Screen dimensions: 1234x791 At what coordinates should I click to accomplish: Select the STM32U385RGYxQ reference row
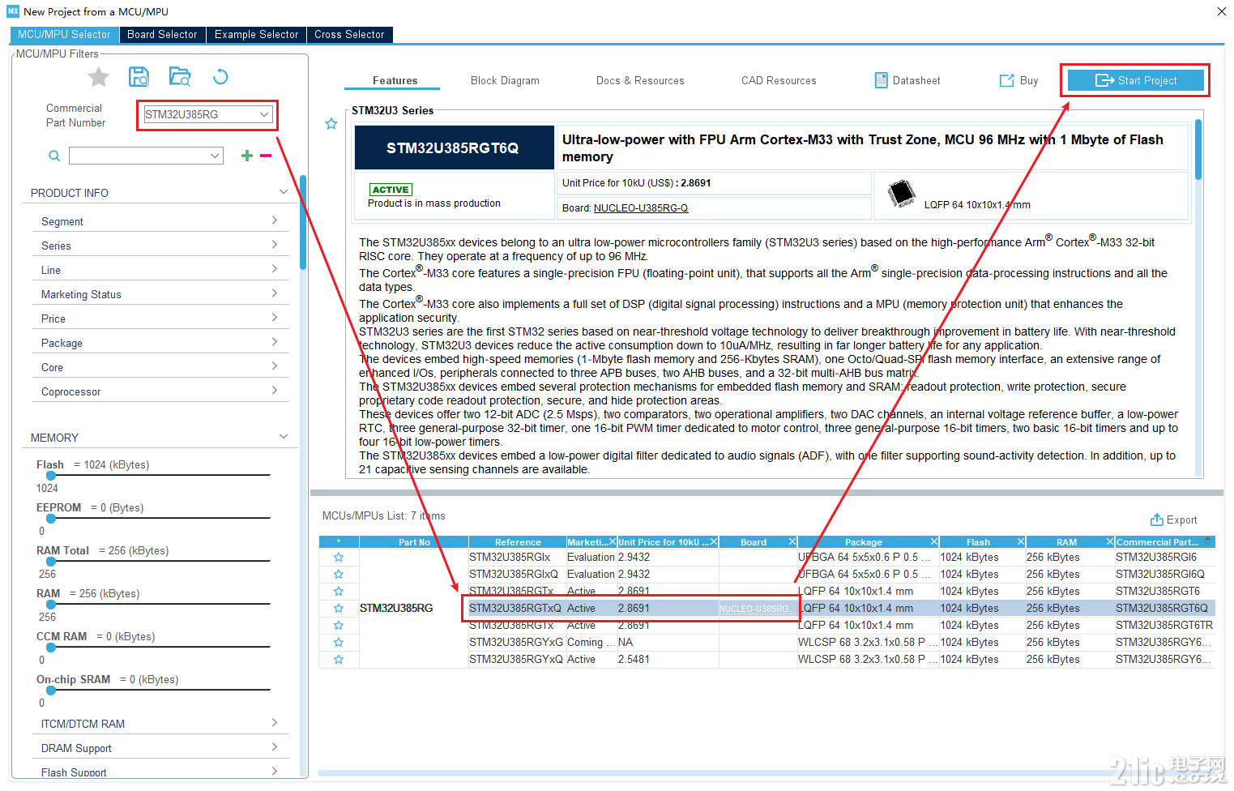point(516,660)
